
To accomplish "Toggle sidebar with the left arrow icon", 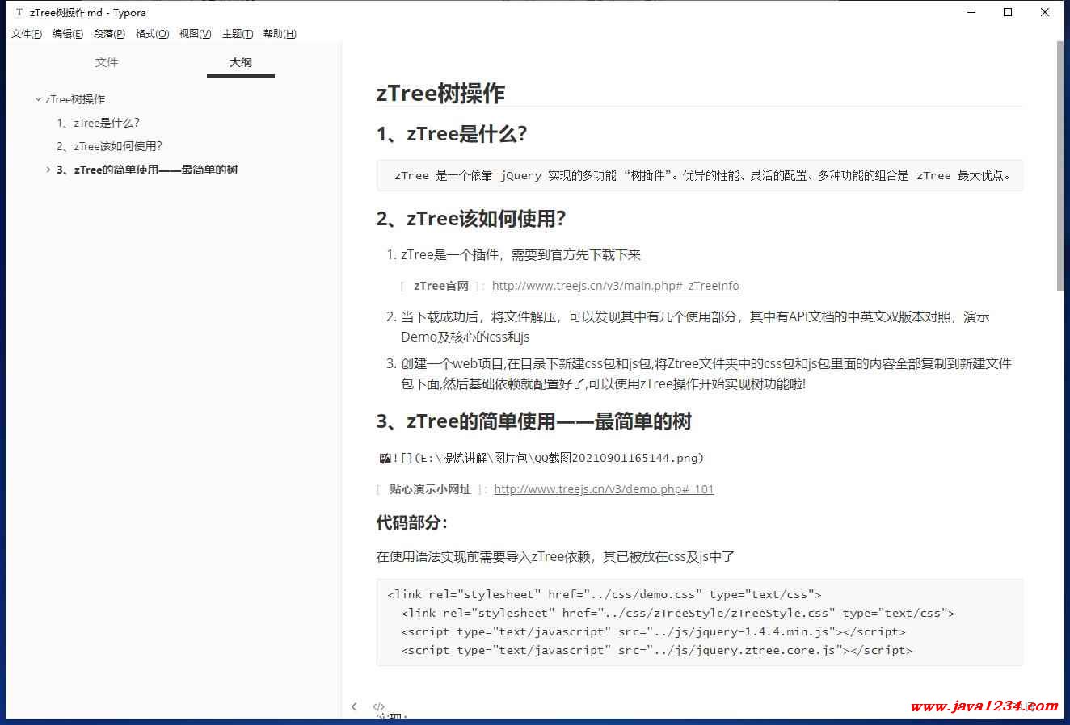I will click(x=354, y=706).
